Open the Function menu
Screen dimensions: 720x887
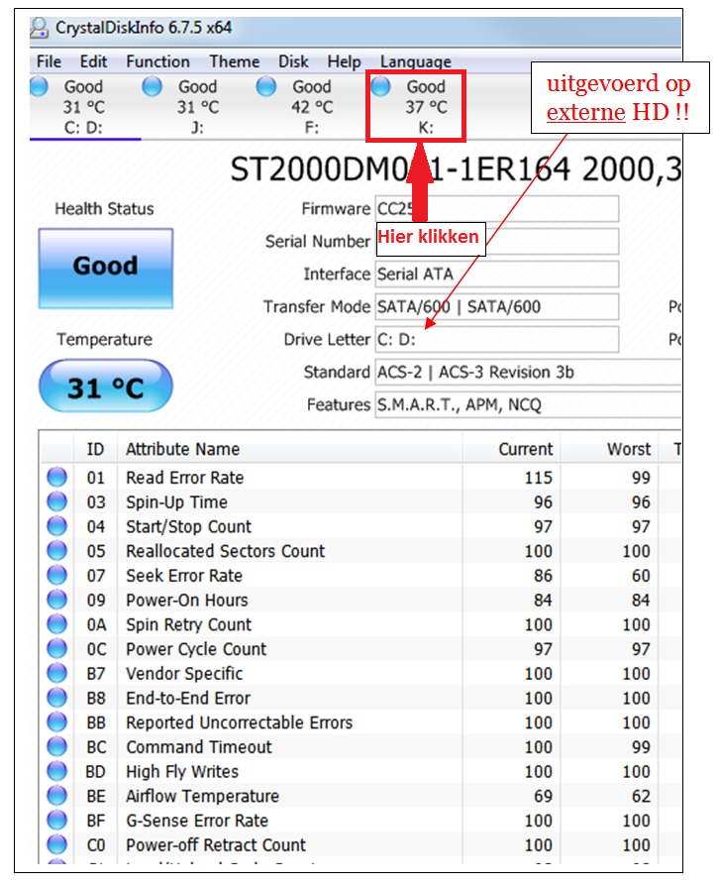pos(157,61)
